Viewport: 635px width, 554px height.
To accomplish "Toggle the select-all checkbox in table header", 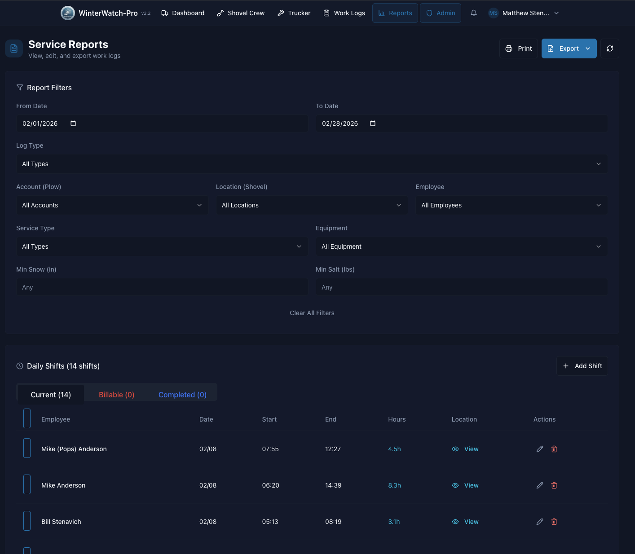I will (x=27, y=418).
